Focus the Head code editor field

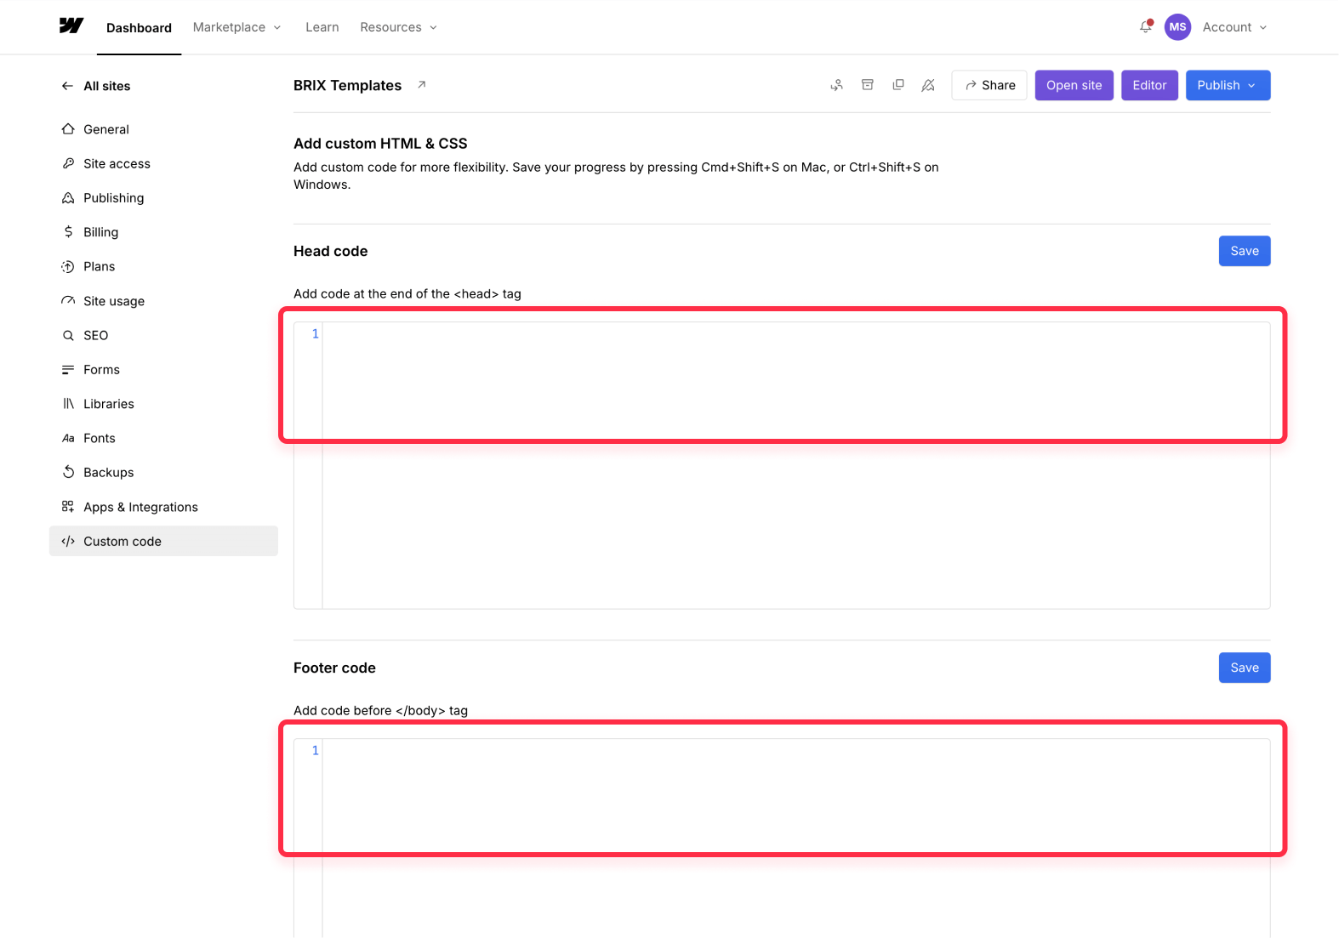click(x=782, y=465)
